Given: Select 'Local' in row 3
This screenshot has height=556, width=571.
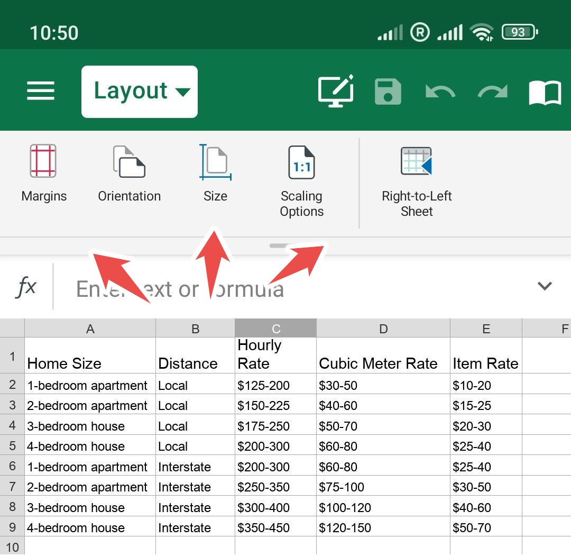Looking at the screenshot, I should click(195, 404).
